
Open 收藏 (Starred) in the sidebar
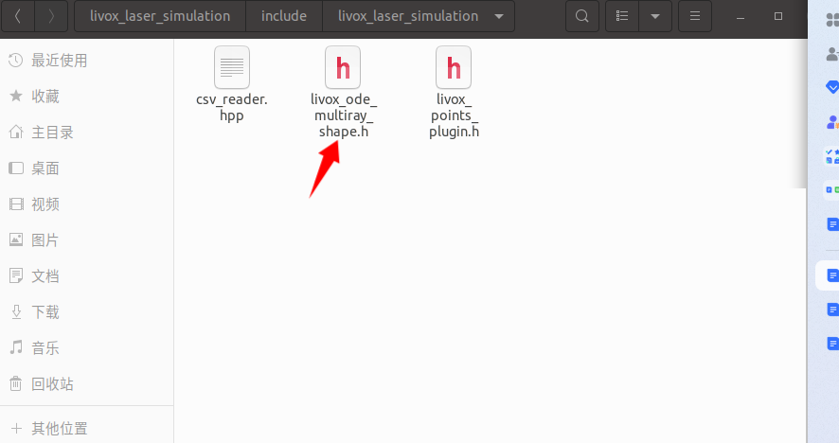tap(87, 97)
